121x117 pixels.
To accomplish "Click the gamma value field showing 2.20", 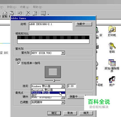I will tap(72, 86).
